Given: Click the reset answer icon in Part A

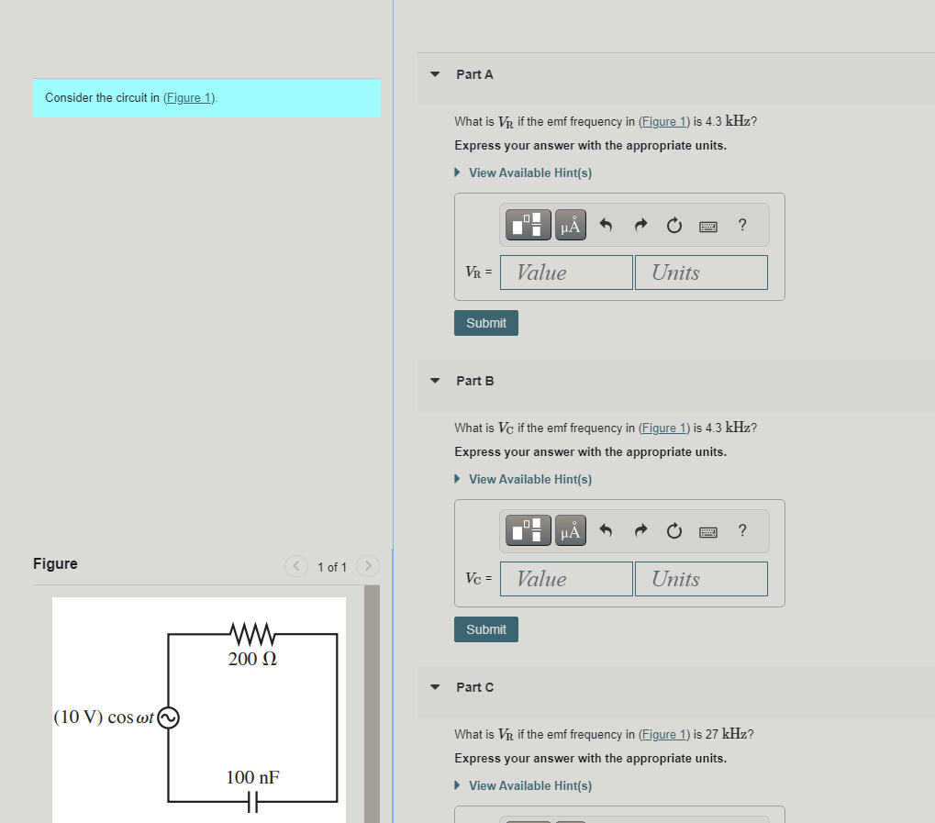Looking at the screenshot, I should (x=673, y=225).
